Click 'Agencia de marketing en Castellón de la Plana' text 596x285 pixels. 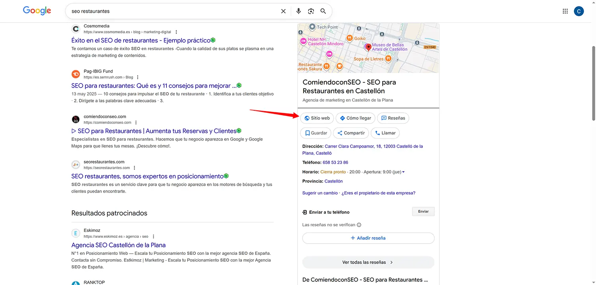(x=348, y=100)
